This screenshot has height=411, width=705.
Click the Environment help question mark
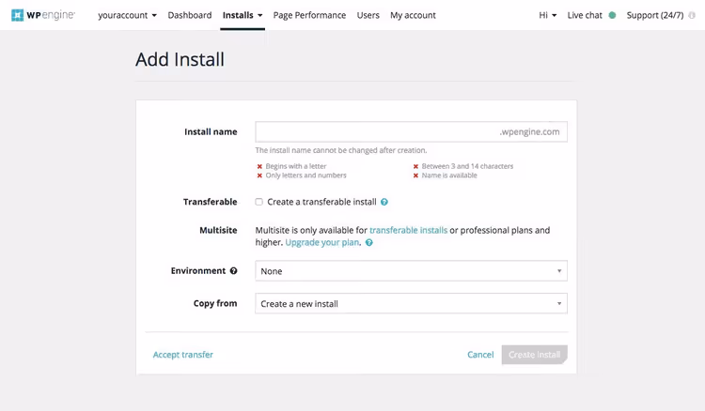click(233, 271)
